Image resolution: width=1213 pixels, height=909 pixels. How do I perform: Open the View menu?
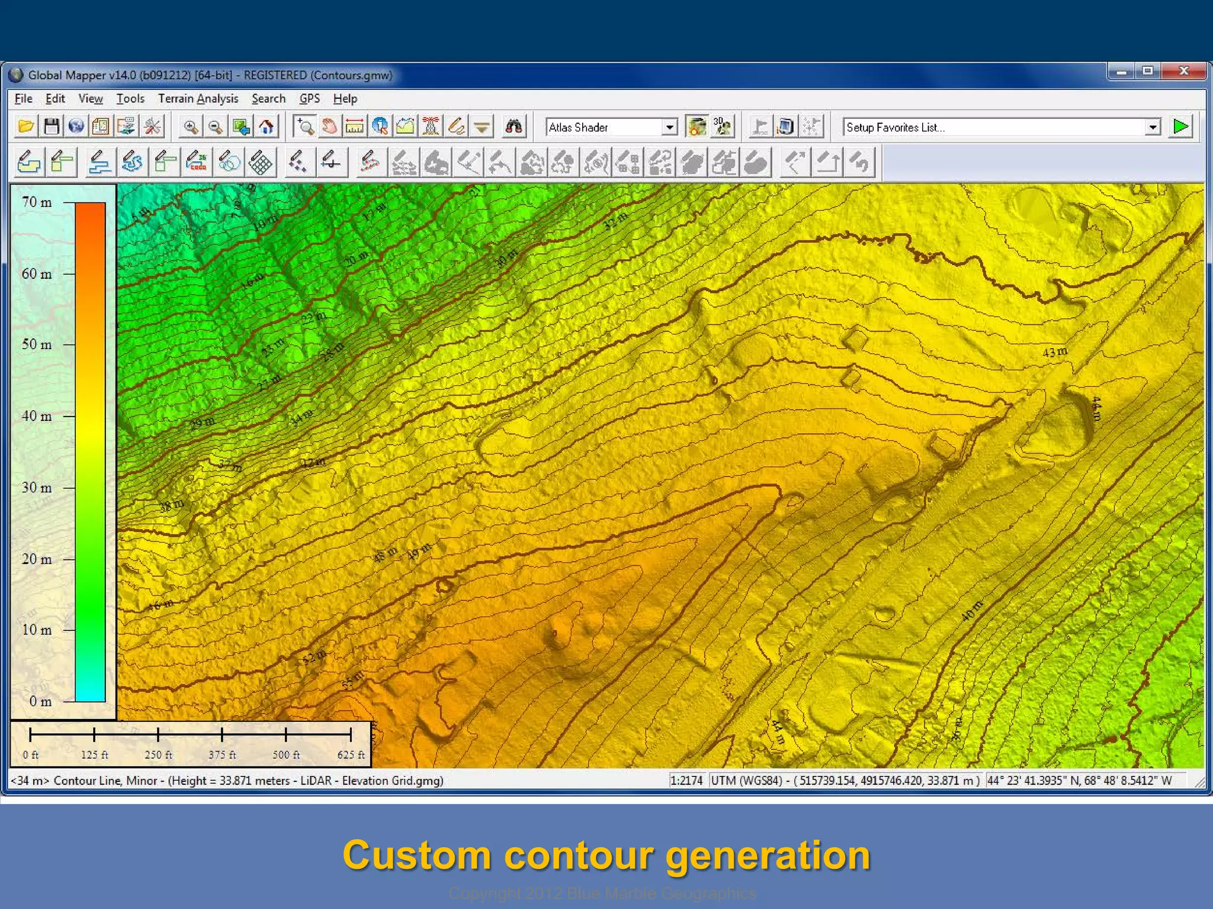click(x=91, y=99)
